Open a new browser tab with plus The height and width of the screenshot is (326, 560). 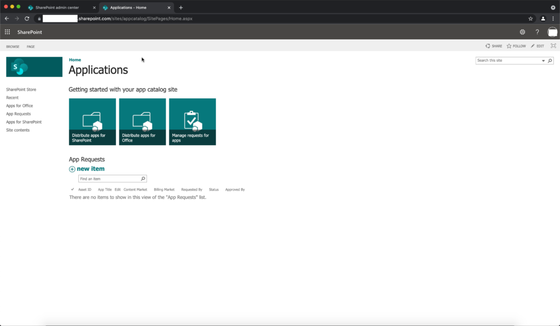tap(180, 8)
